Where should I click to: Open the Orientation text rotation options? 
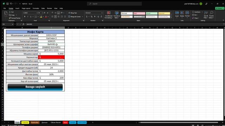pyautogui.click(x=62, y=13)
